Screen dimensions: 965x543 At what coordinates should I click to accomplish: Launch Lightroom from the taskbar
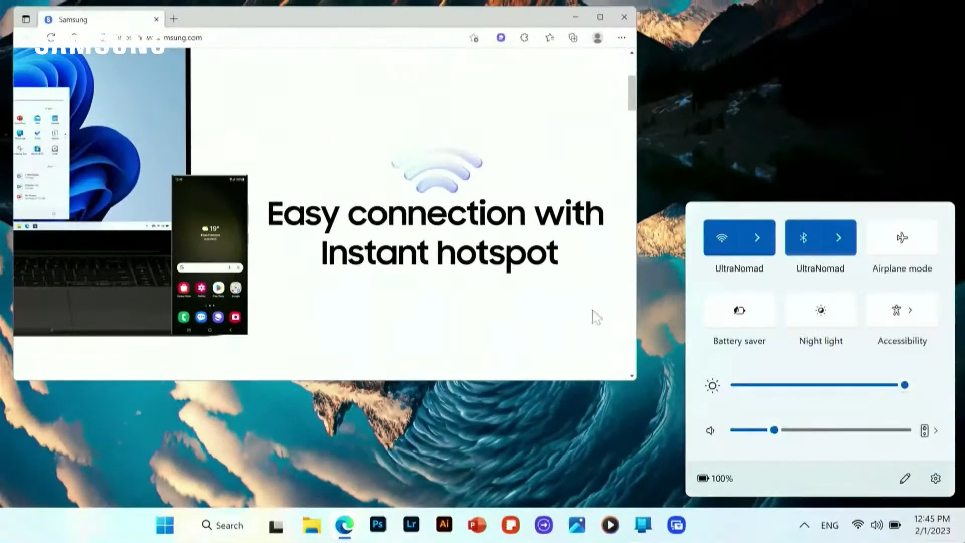(x=411, y=525)
